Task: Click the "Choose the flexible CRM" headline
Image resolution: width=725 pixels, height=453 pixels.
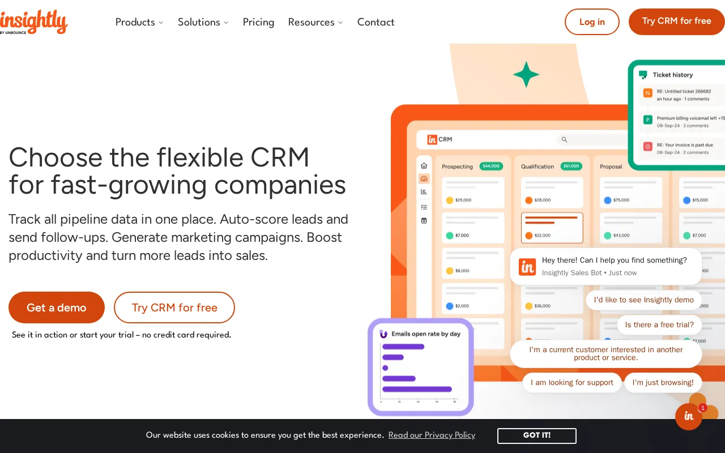Action: click(177, 171)
